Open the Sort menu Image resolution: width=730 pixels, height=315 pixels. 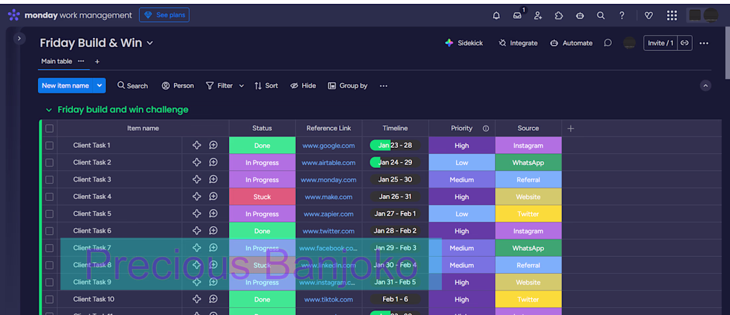(266, 86)
